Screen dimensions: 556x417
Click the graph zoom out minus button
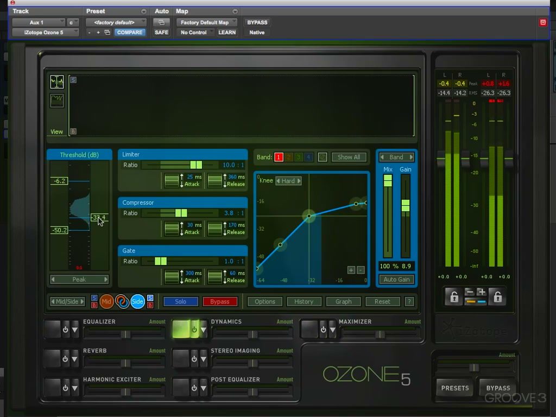coord(361,270)
